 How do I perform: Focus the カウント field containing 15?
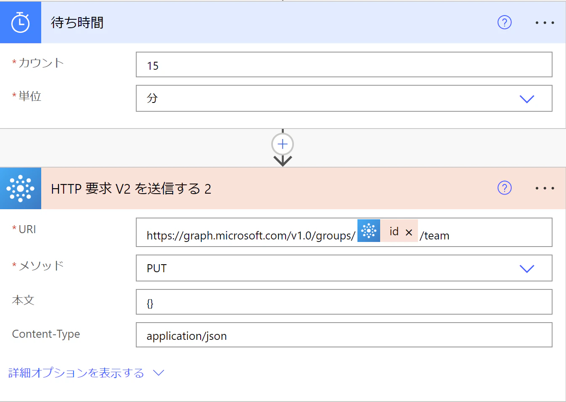[x=344, y=65]
